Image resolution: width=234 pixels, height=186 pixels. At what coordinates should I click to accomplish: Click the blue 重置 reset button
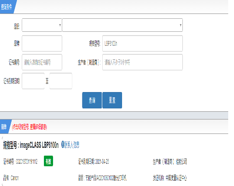112,100
